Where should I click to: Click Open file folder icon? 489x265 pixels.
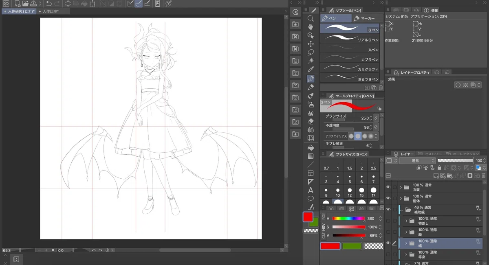click(26, 4)
